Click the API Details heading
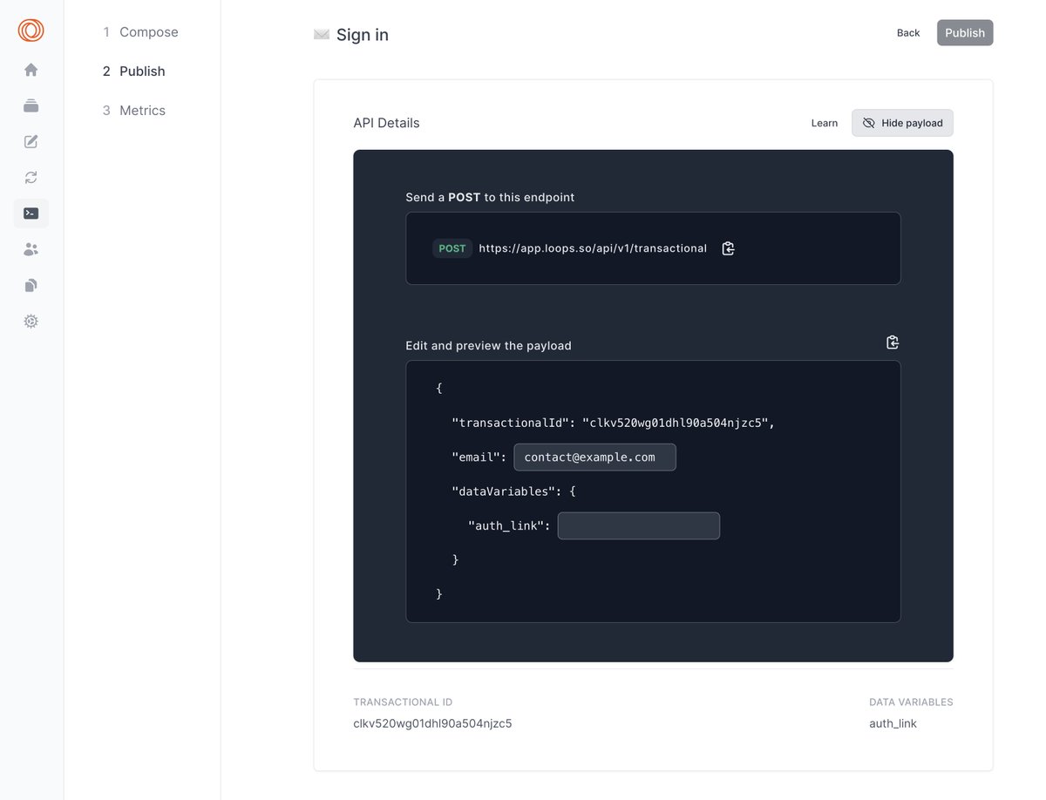Image resolution: width=1046 pixels, height=800 pixels. tap(386, 123)
